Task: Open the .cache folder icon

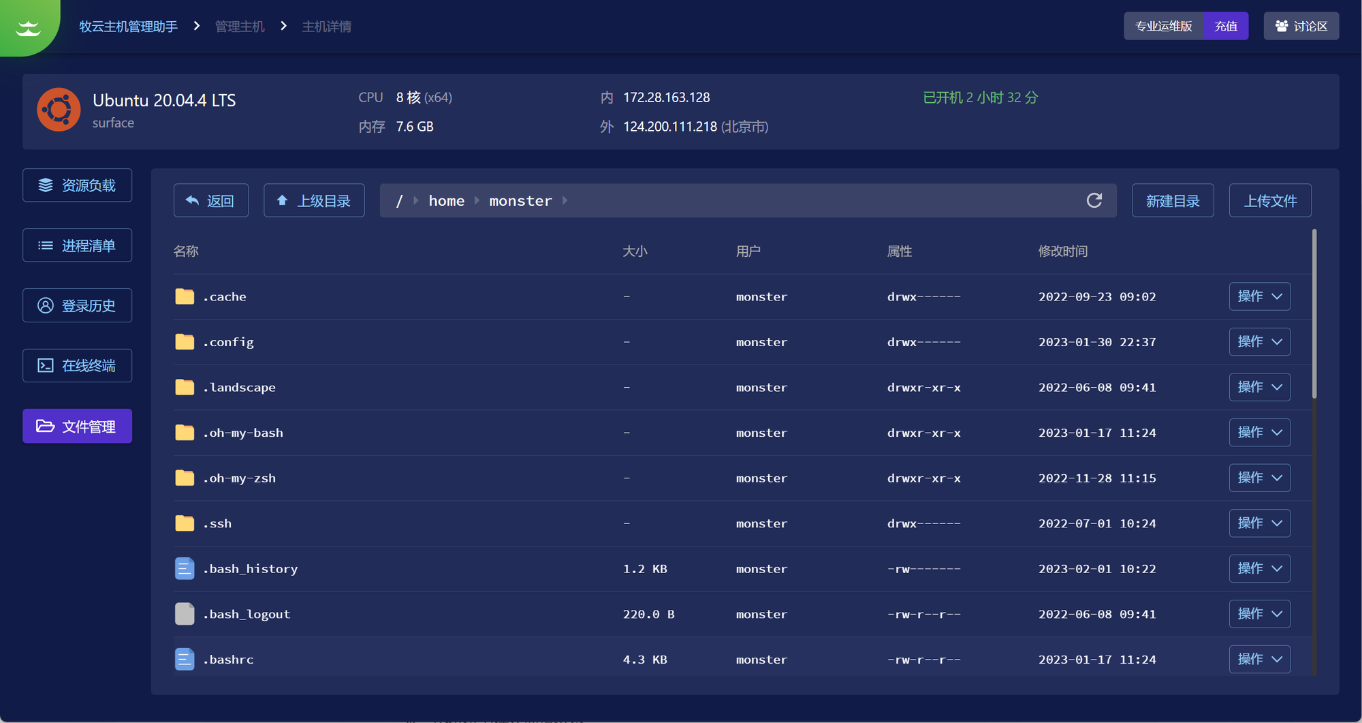Action: (185, 296)
